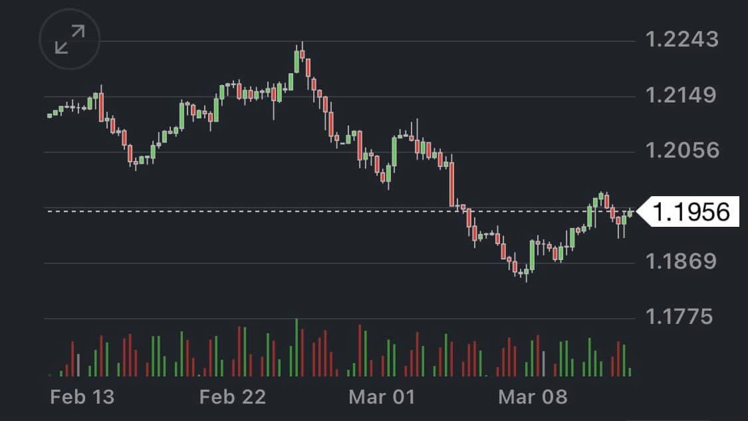Select the Feb 13 date label
The width and height of the screenshot is (748, 421).
pyautogui.click(x=82, y=398)
